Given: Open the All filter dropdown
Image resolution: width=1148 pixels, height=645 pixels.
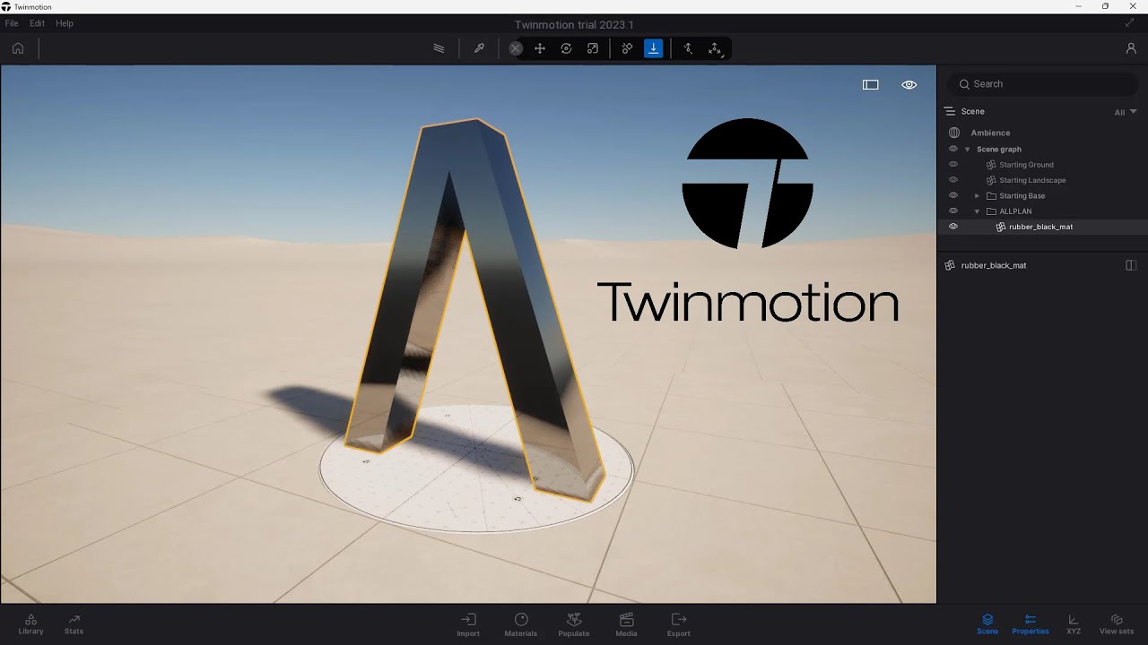Looking at the screenshot, I should (x=1126, y=112).
